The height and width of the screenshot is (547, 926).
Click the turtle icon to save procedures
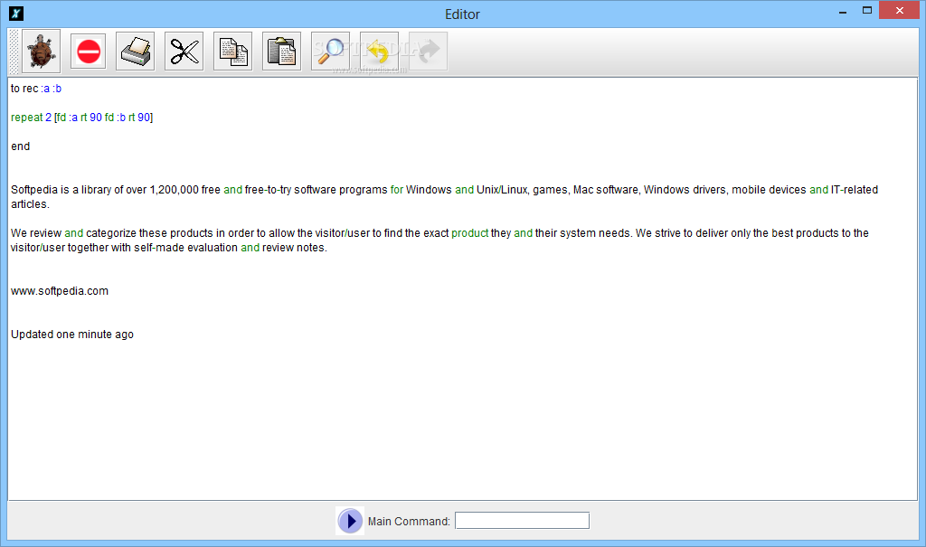tap(42, 52)
